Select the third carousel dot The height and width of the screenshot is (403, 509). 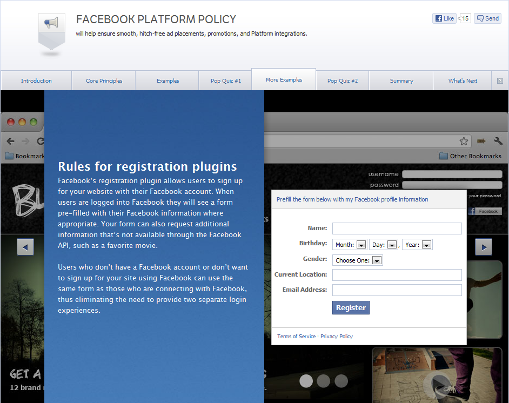[x=341, y=381]
